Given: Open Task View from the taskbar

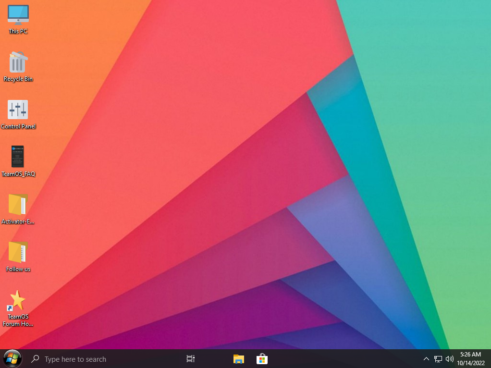Looking at the screenshot, I should 191,359.
